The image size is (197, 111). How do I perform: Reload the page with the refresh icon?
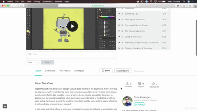(137, 6)
